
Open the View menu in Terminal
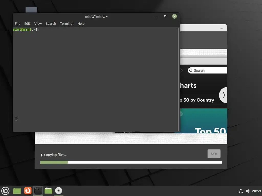click(38, 23)
